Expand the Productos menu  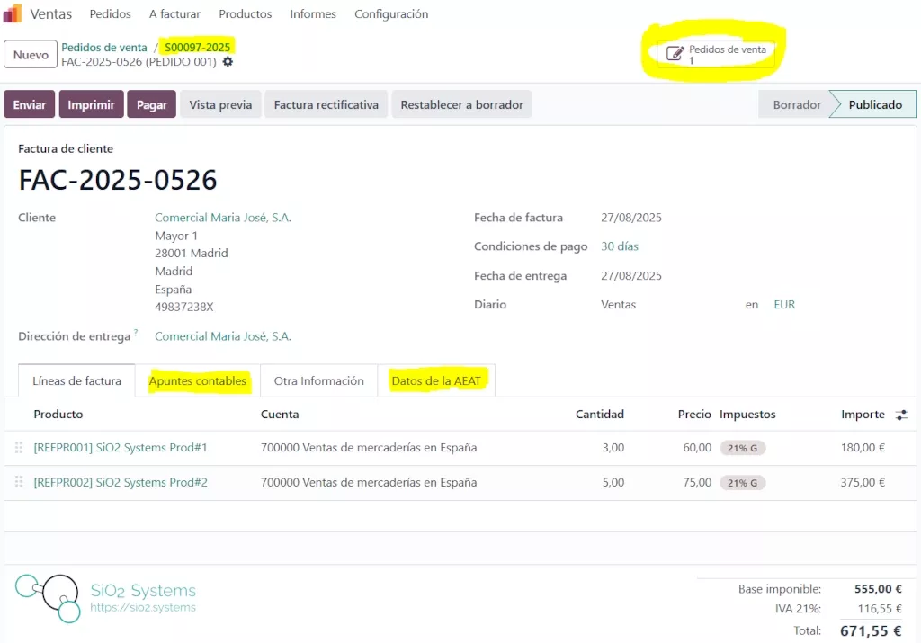point(246,14)
